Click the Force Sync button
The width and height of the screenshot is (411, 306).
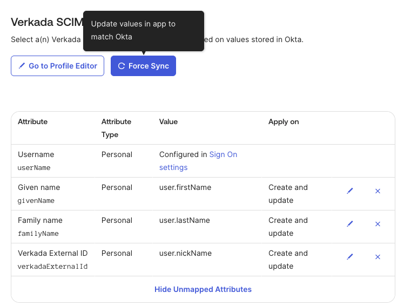143,66
